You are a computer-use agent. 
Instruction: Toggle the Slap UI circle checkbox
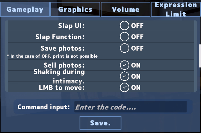click(124, 25)
